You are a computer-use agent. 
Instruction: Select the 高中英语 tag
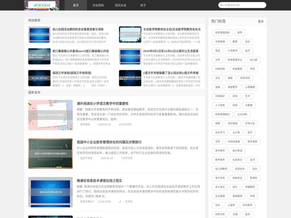(237, 151)
